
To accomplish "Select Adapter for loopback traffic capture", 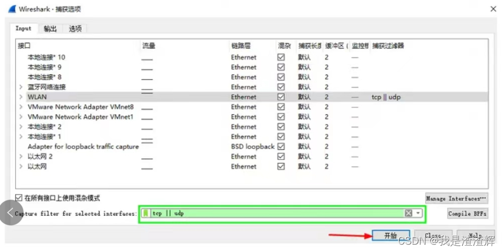I will click(x=83, y=147).
